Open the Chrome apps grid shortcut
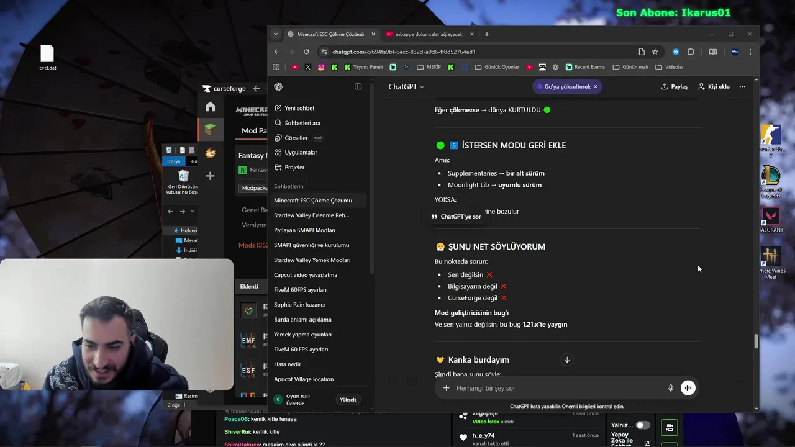 276,67
